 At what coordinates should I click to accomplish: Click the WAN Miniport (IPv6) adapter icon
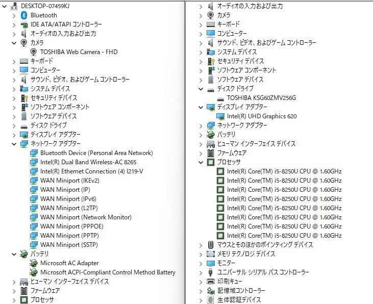34,199
